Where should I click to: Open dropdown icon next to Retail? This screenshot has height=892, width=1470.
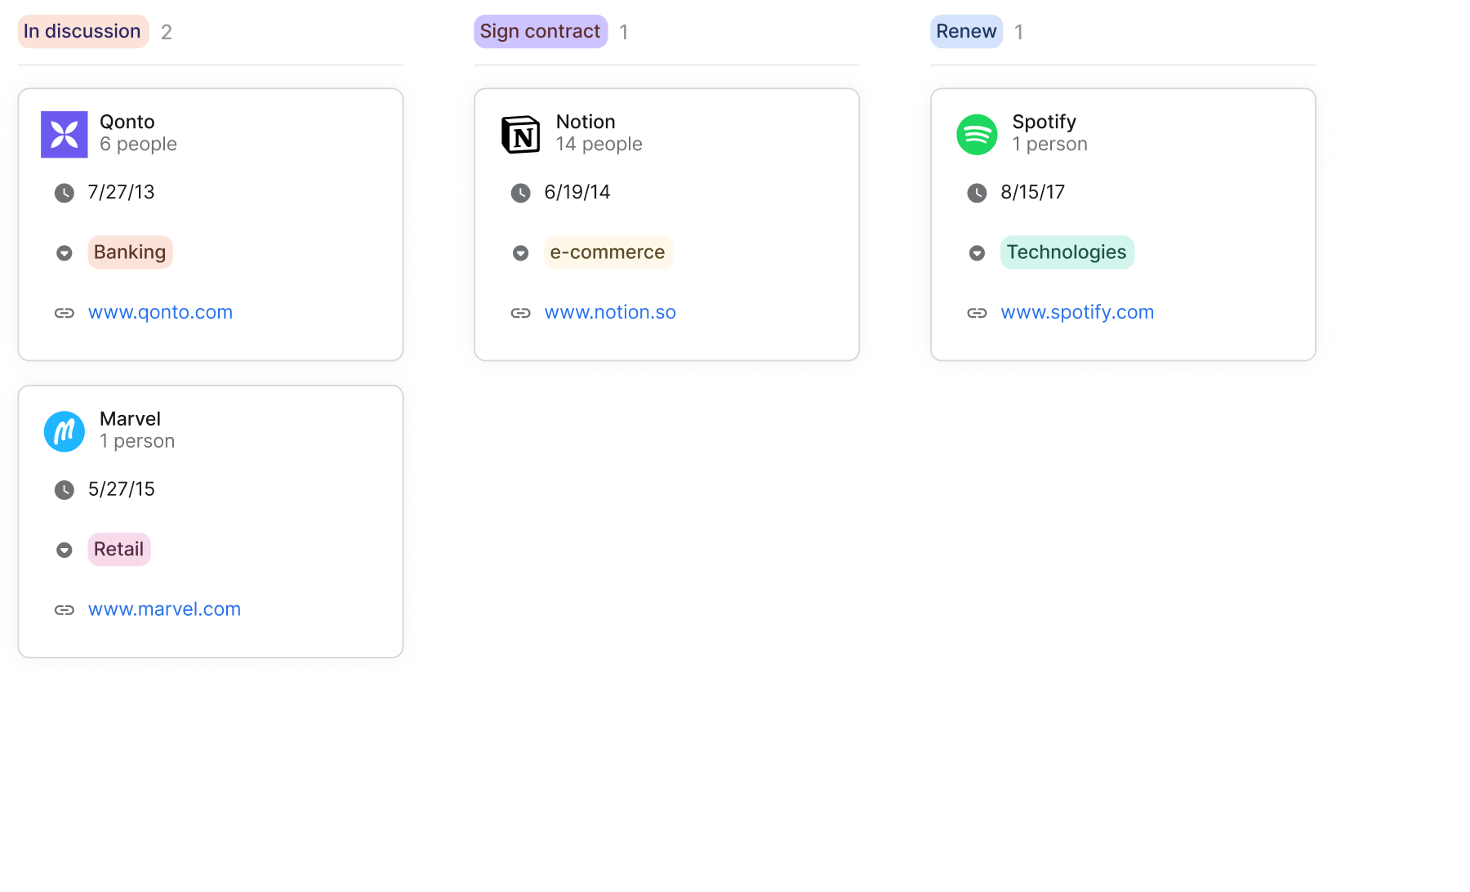click(65, 550)
